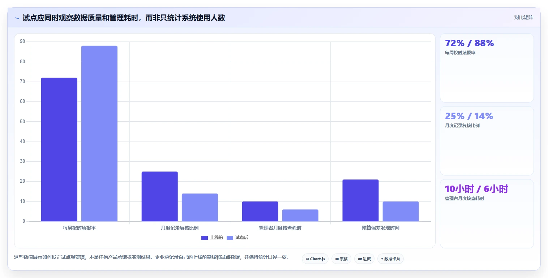Click the 试点后 bar for 月度记录复核比例
The height and width of the screenshot is (278, 548).
[x=200, y=207]
